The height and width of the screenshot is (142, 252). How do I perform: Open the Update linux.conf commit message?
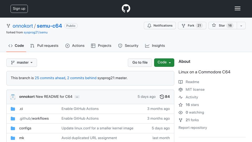coord(97,128)
